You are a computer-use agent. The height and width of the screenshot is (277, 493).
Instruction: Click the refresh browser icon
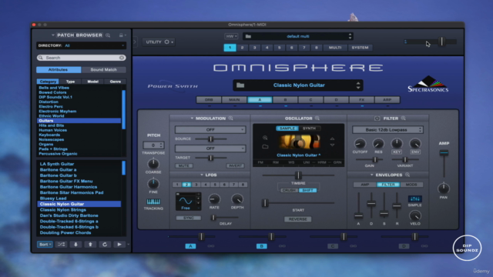tap(105, 245)
